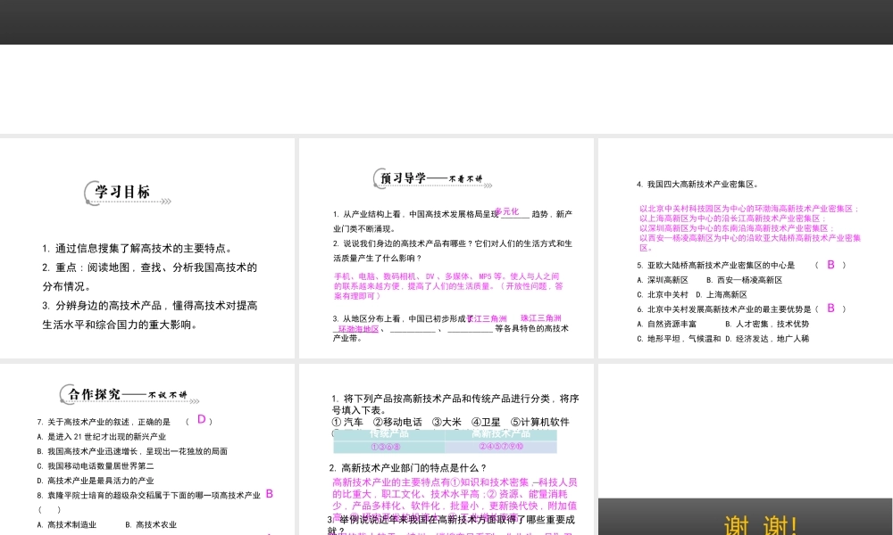
Task: Click question 2. 高新技术产业部门的特点是什么
Action: click(408, 468)
